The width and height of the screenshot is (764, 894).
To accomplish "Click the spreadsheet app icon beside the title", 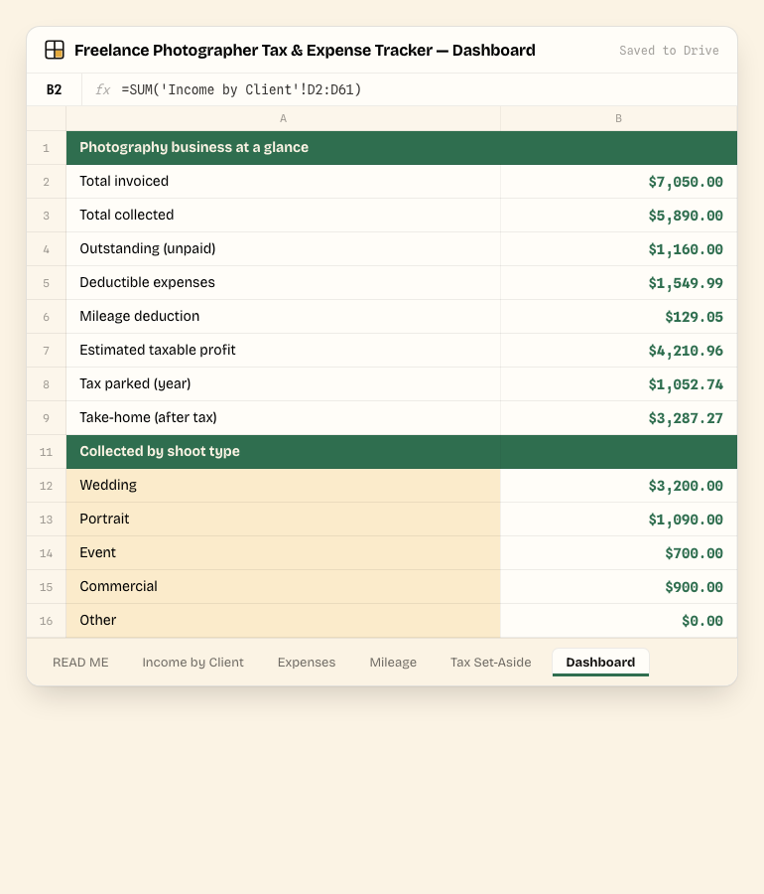I will [55, 51].
